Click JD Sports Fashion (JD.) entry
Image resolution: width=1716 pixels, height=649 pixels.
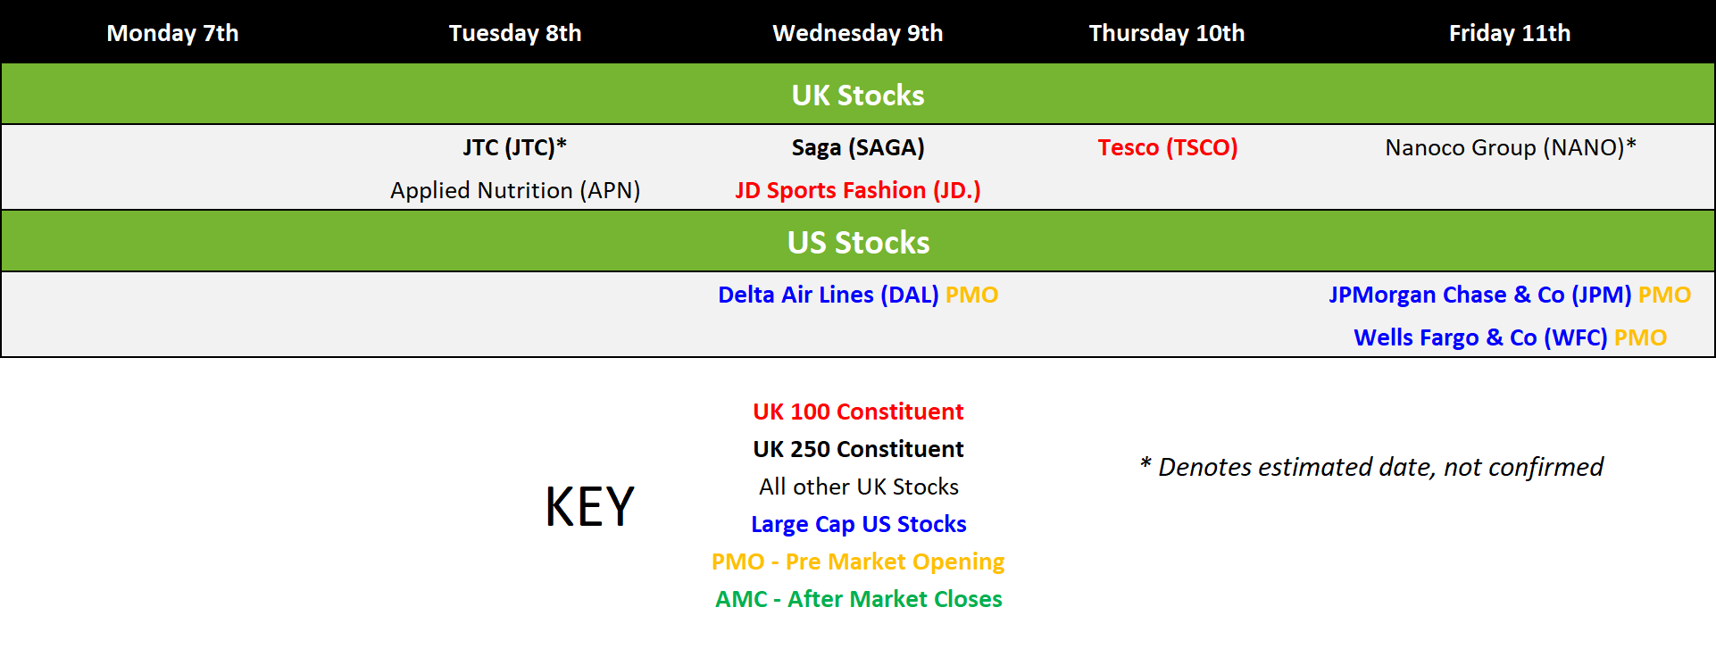[x=857, y=190]
